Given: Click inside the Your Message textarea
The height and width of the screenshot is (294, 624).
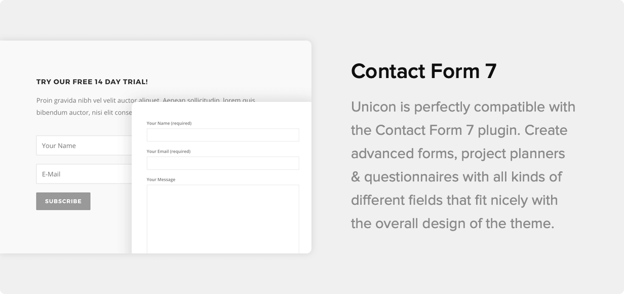Looking at the screenshot, I should pos(223,218).
